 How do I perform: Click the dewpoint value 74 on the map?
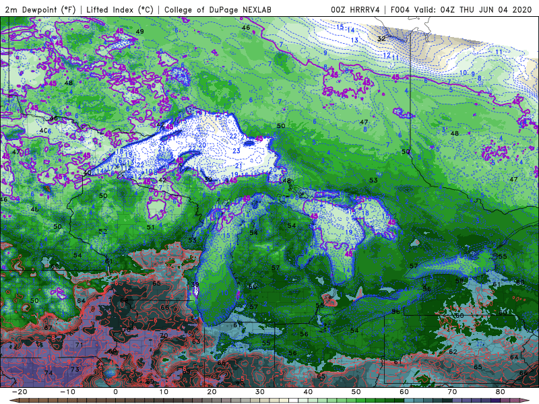pos(49,373)
